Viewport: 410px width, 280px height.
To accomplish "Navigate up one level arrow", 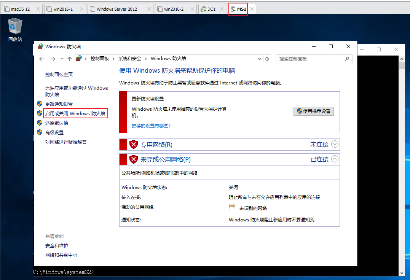I will [70, 59].
